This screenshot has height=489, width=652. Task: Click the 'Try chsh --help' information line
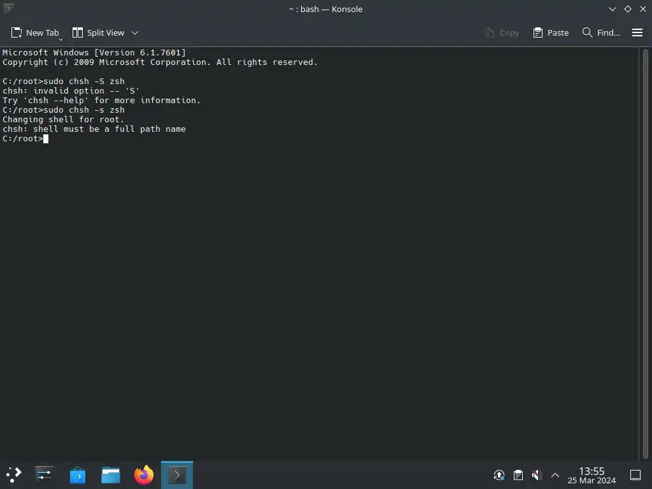tap(101, 100)
